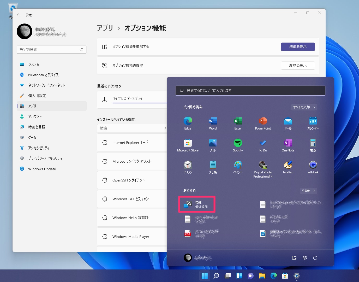Open Widgets from taskbar

coord(239,276)
